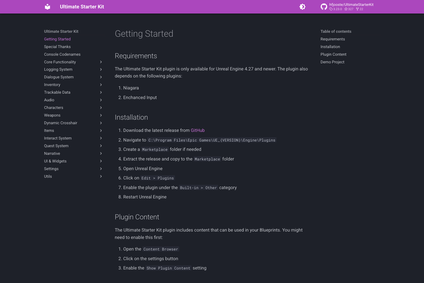Click the Weapons sidebar label

coord(52,115)
